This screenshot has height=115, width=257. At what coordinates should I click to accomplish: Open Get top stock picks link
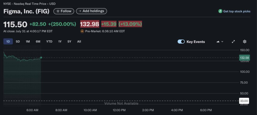click(x=237, y=11)
